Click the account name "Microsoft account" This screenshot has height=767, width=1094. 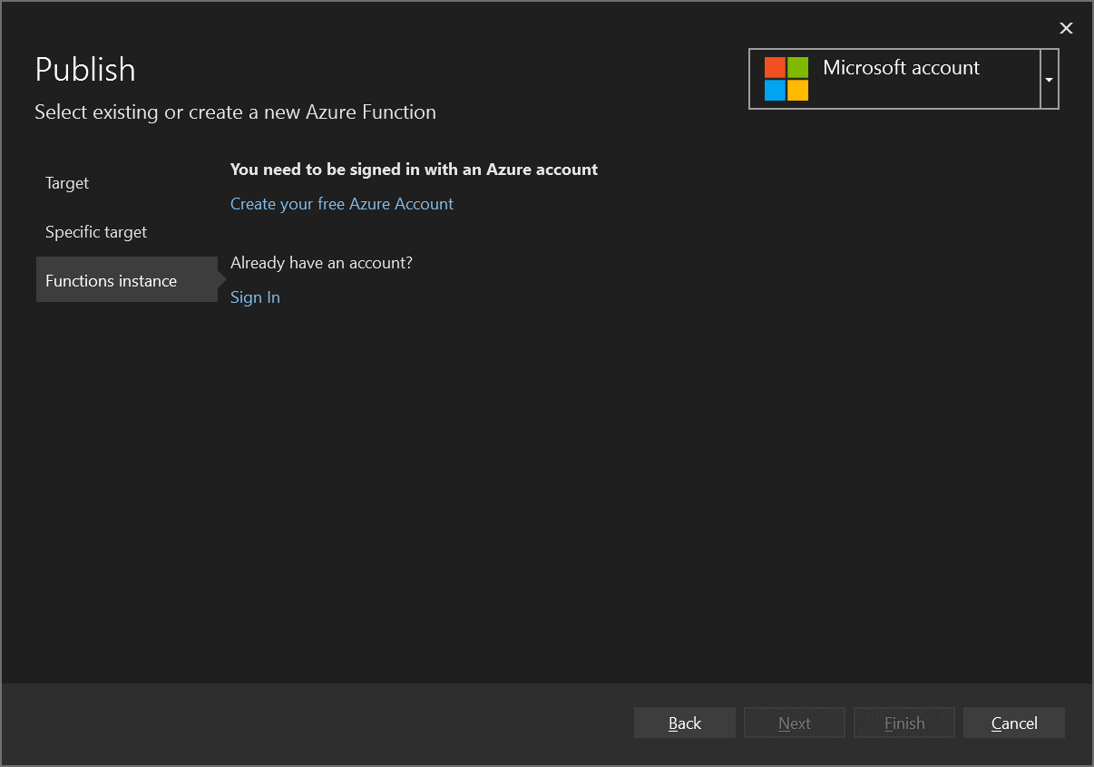tap(901, 68)
